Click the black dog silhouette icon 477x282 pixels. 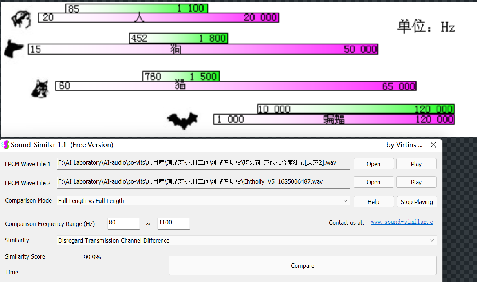14,49
